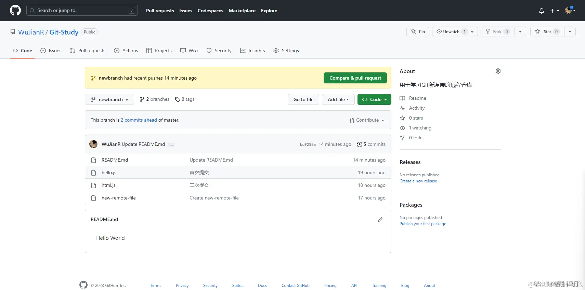Click Compare & pull request button
585x290 pixels.
[355, 78]
